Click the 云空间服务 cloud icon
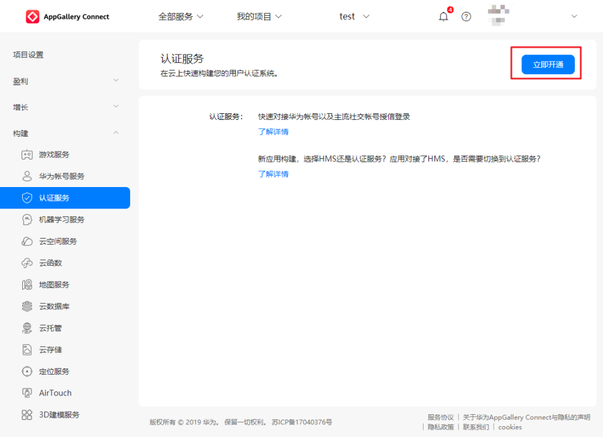603x437 pixels. (x=27, y=242)
